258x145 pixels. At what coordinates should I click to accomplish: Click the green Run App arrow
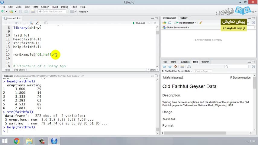[134, 23]
